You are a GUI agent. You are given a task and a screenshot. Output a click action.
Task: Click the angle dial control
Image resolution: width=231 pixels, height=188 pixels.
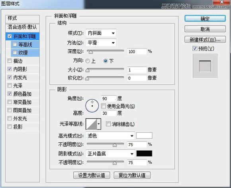pyautogui.click(x=92, y=106)
